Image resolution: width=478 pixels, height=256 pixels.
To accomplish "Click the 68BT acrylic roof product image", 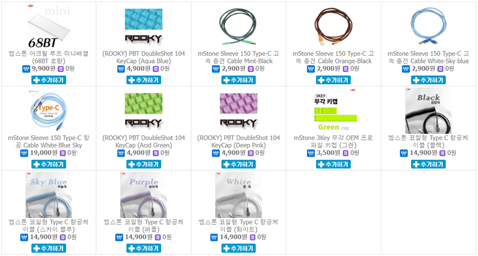I will 49,27.
